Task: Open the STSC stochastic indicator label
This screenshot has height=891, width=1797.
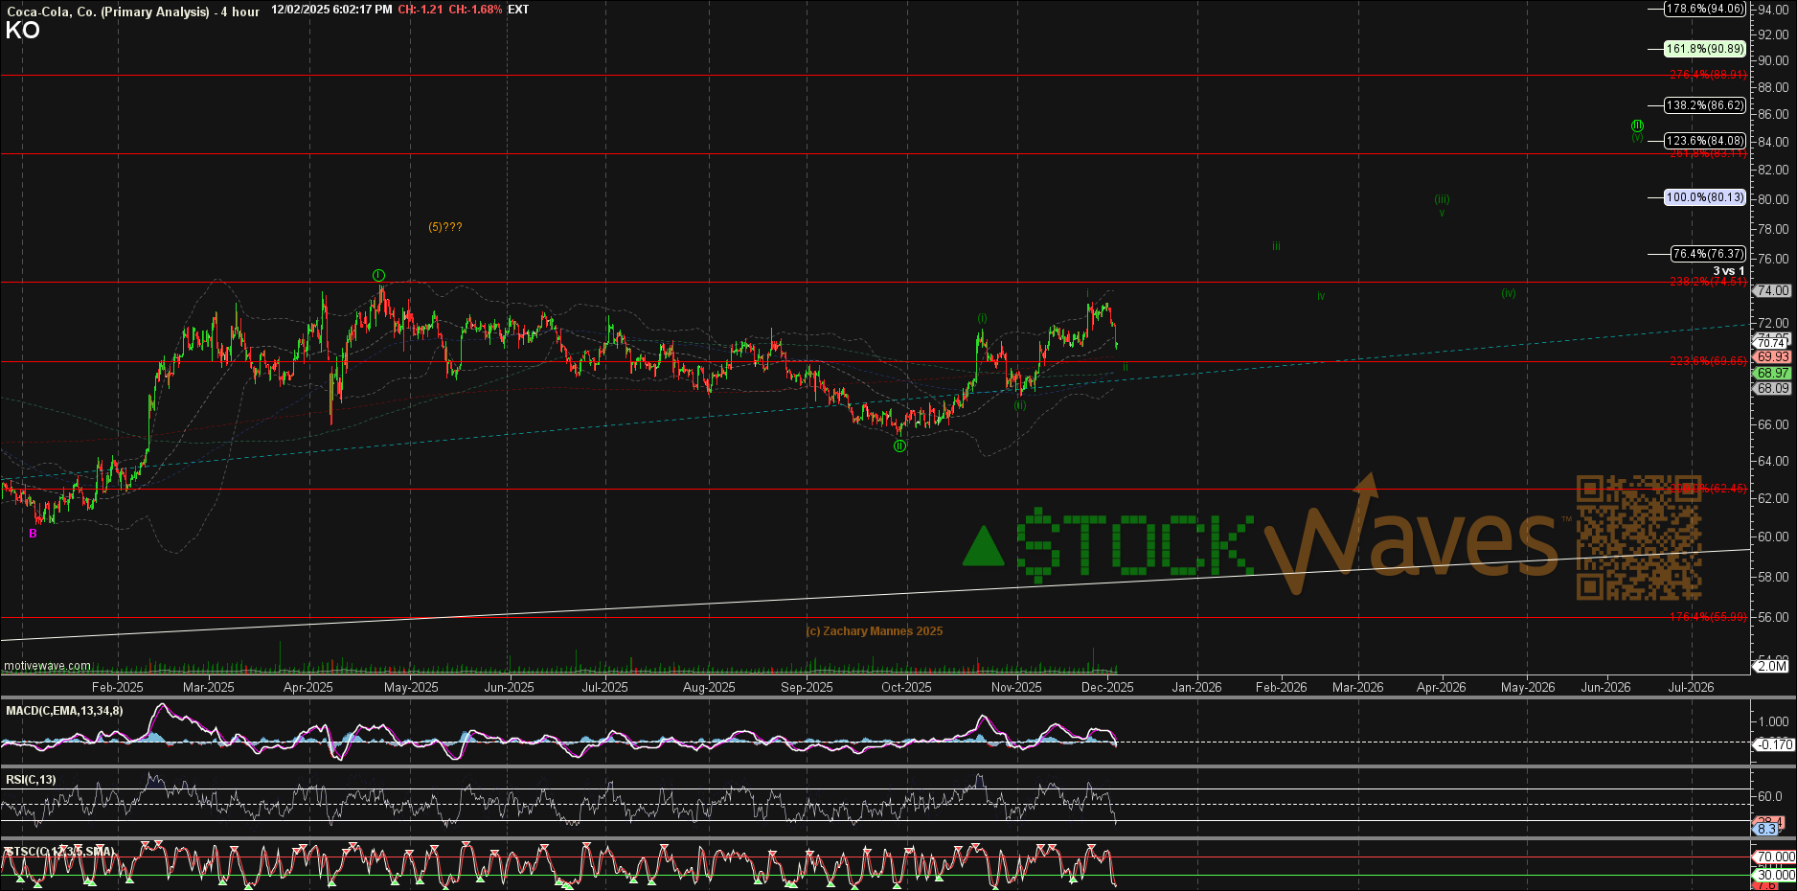Action: (59, 851)
